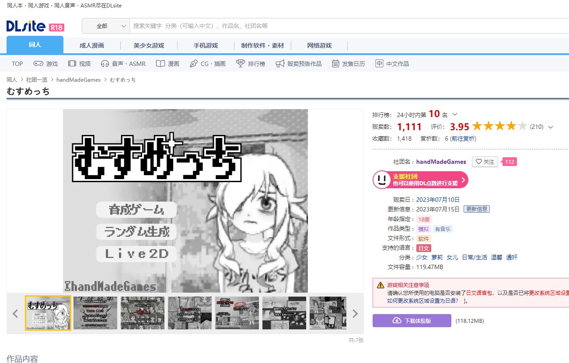Select the second screenshot thumbnail
The width and height of the screenshot is (569, 363).
tap(95, 313)
